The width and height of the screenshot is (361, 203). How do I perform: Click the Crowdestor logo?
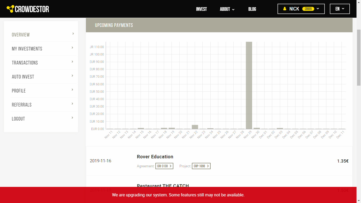28,9
